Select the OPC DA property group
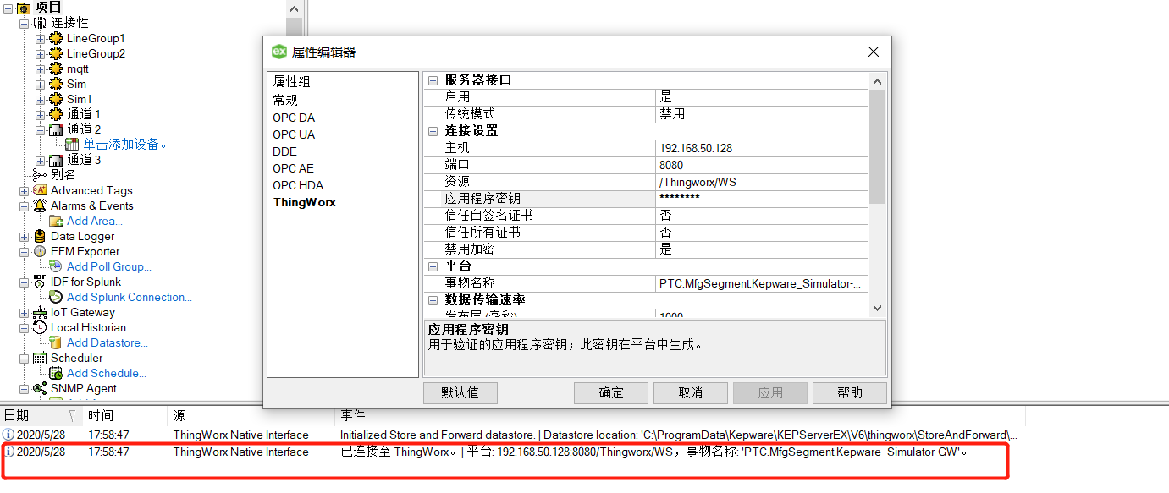1169x493 pixels. [x=294, y=118]
